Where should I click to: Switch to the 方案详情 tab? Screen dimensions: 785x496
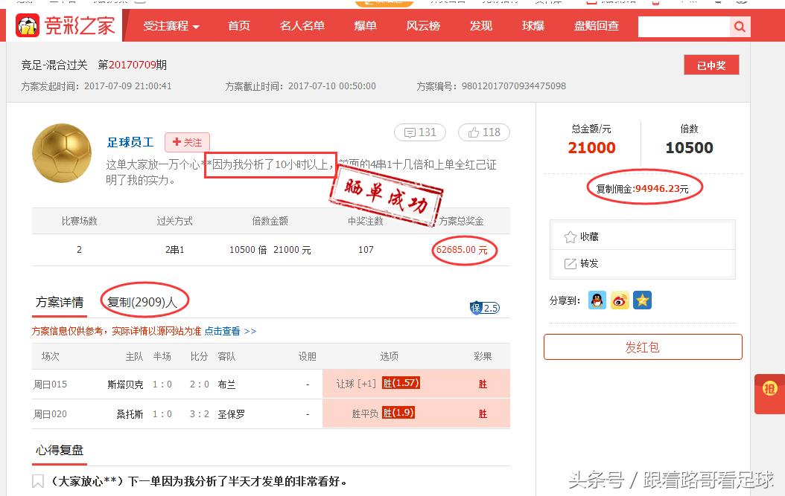coord(59,303)
